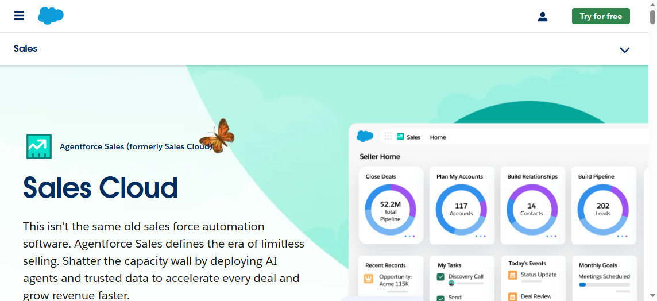Click the 117 Accounts donut chart
657x301 pixels.
pos(461,210)
